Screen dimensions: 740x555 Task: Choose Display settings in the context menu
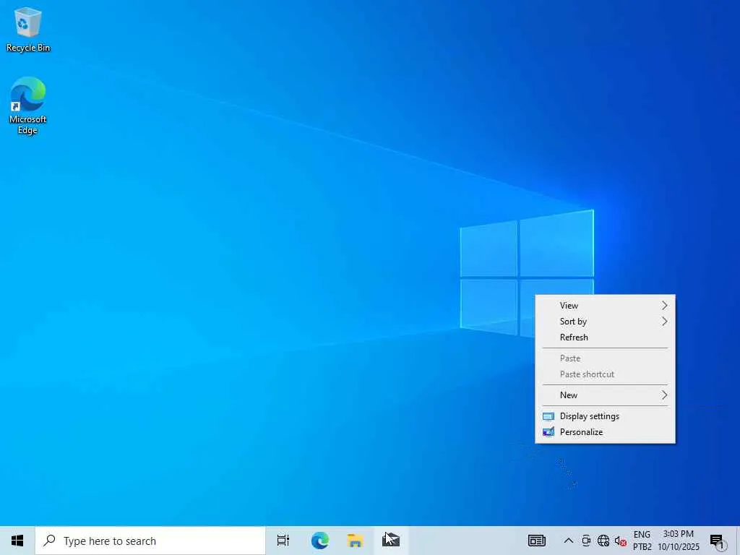coord(605,416)
